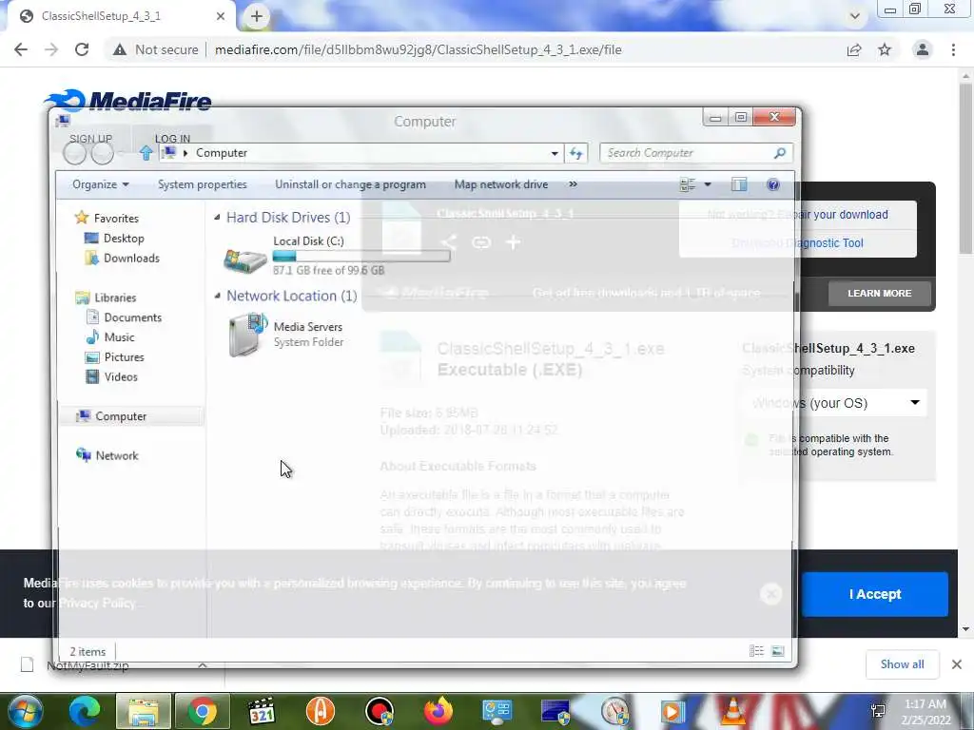Image resolution: width=974 pixels, height=730 pixels.
Task: Collapse the Hard Disk Drives group
Action: 217,218
